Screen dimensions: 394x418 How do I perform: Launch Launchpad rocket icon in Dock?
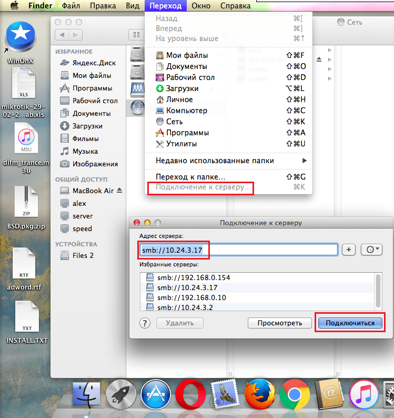(121, 394)
